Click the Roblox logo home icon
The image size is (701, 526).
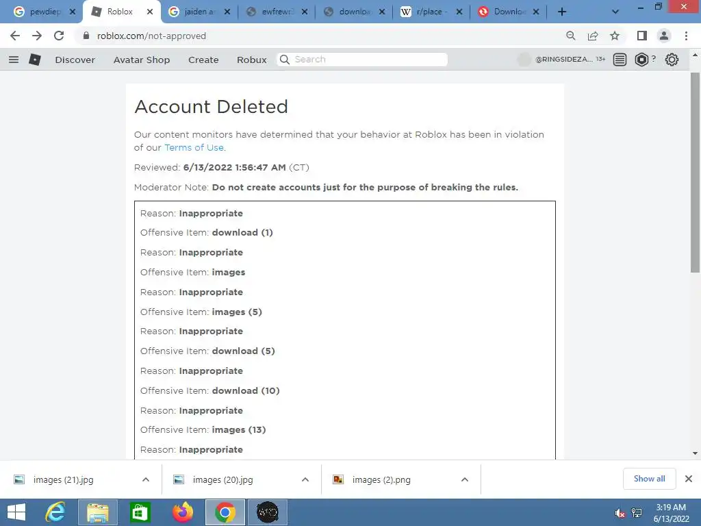(x=35, y=60)
